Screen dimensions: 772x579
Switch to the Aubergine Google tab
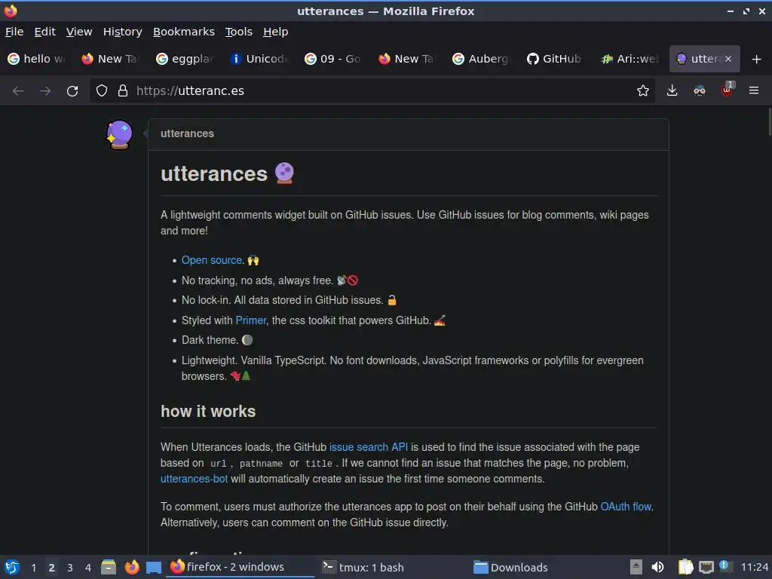pyautogui.click(x=482, y=59)
